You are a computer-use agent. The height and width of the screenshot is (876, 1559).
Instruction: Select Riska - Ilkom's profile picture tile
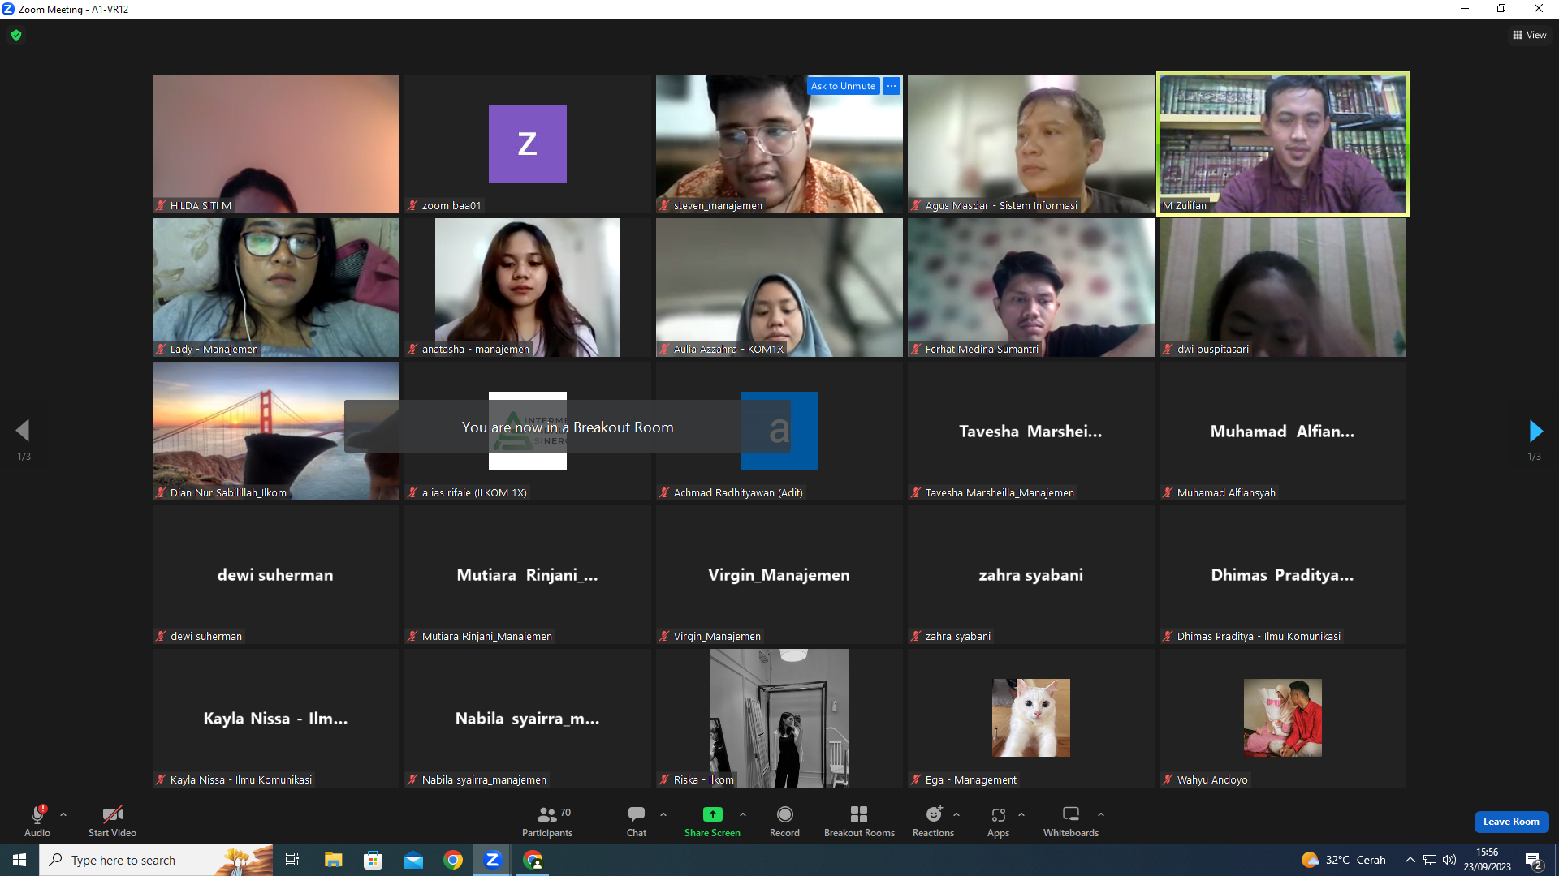click(x=779, y=718)
